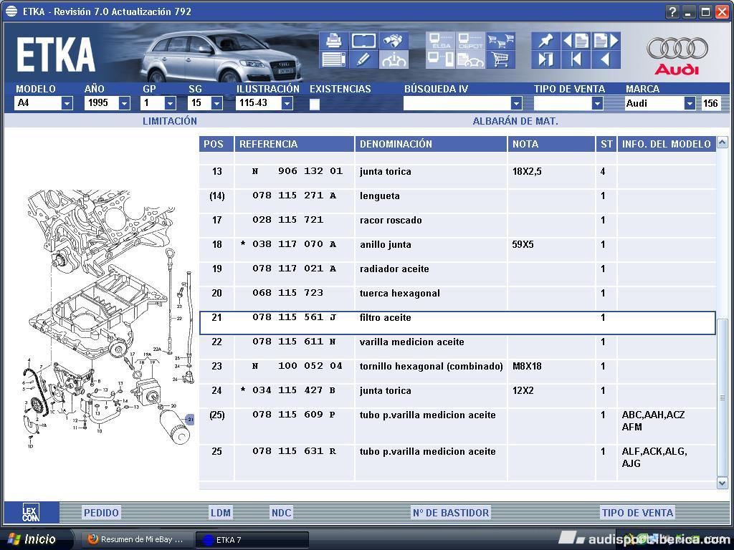Viewport: 734px width, 550px height.
Task: Click the oil pump exploded diagram illustration
Action: [x=109, y=319]
